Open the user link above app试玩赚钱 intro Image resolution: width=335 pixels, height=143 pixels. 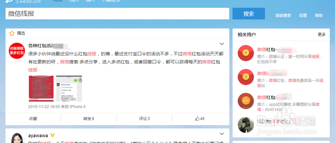coord(266,97)
